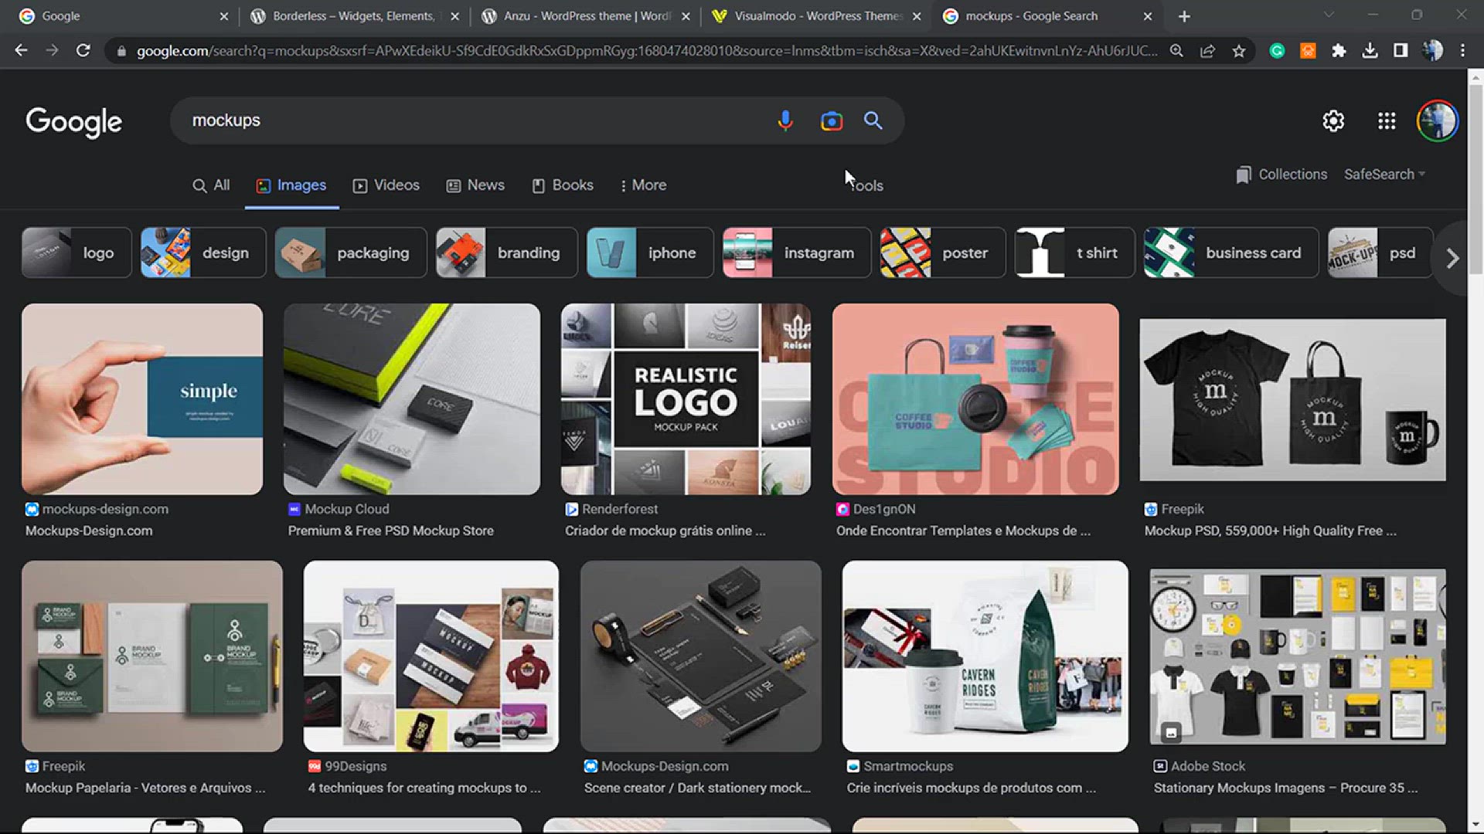This screenshot has height=834, width=1484.
Task: Go to the Google logo homepage
Action: (x=74, y=121)
